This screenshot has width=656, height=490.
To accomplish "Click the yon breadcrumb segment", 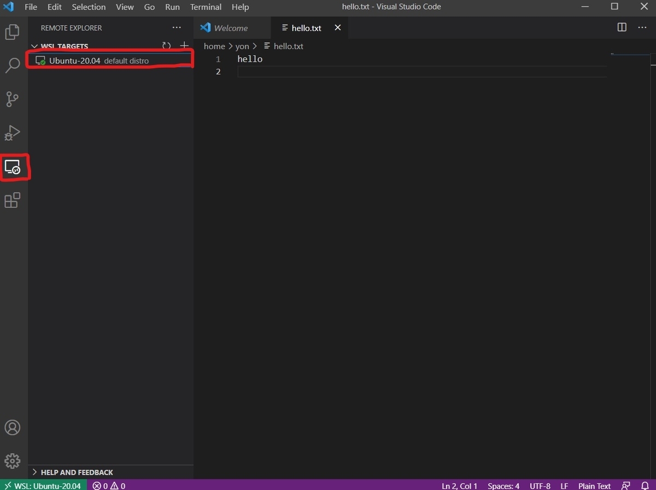I will [x=242, y=46].
